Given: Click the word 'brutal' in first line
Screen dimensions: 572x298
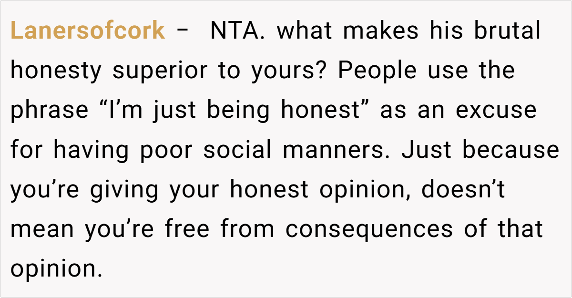Looking at the screenshot, I should click(x=507, y=31).
